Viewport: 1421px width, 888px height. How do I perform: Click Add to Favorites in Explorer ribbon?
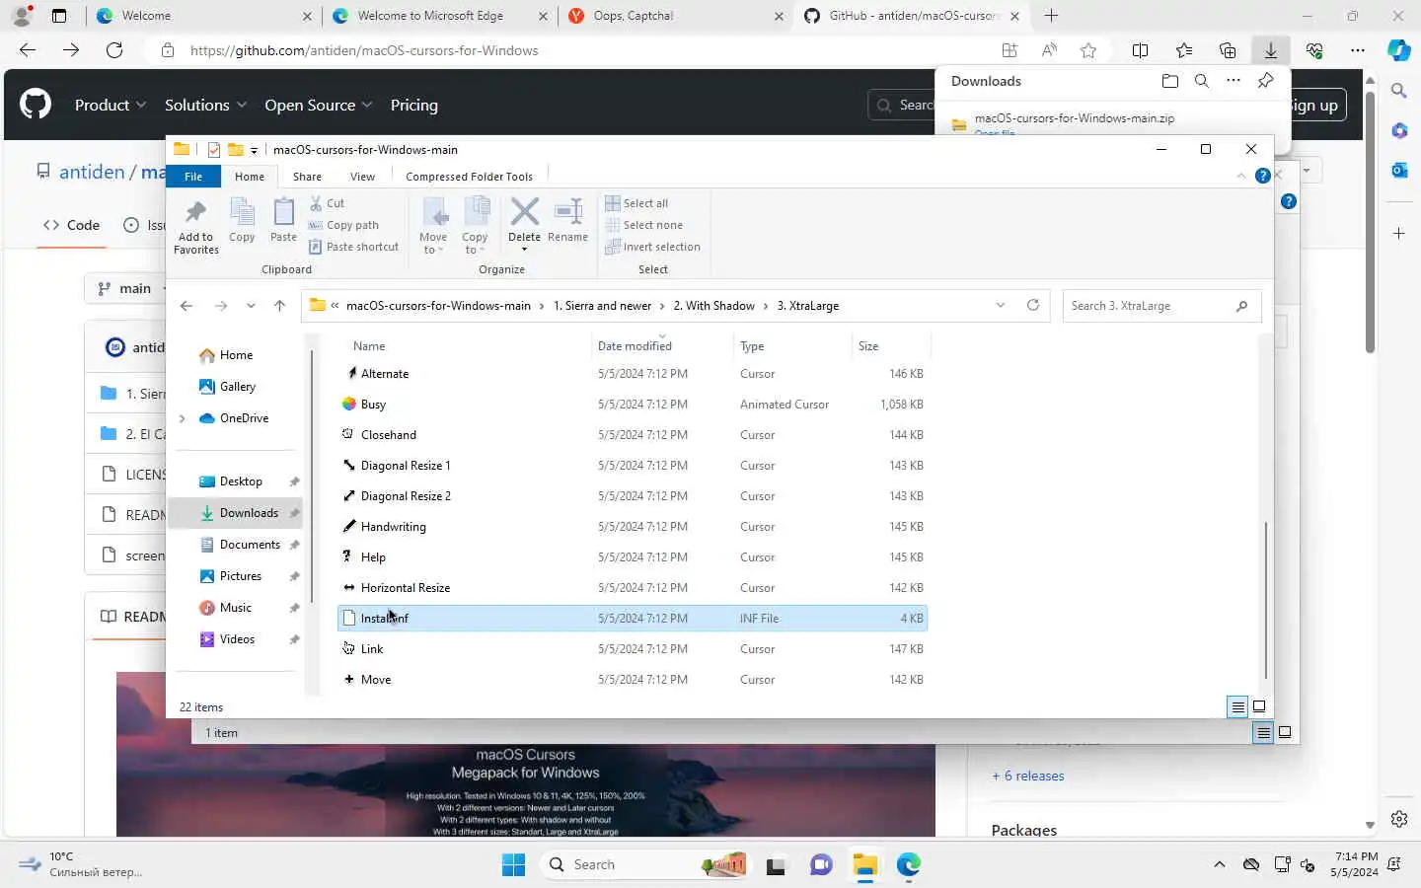point(196,227)
